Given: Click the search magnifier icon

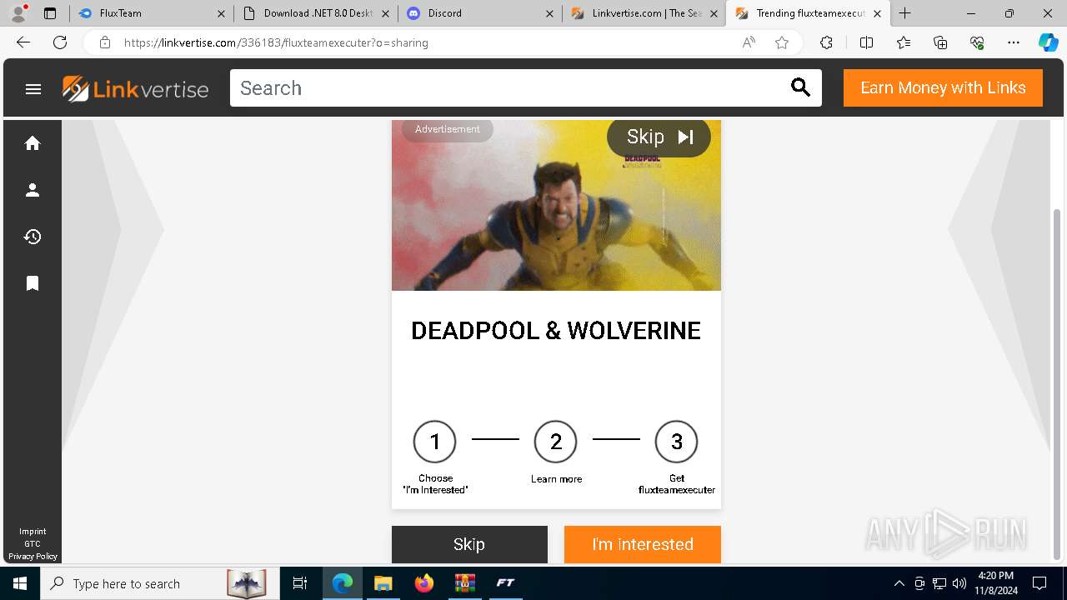Looking at the screenshot, I should click(x=800, y=88).
